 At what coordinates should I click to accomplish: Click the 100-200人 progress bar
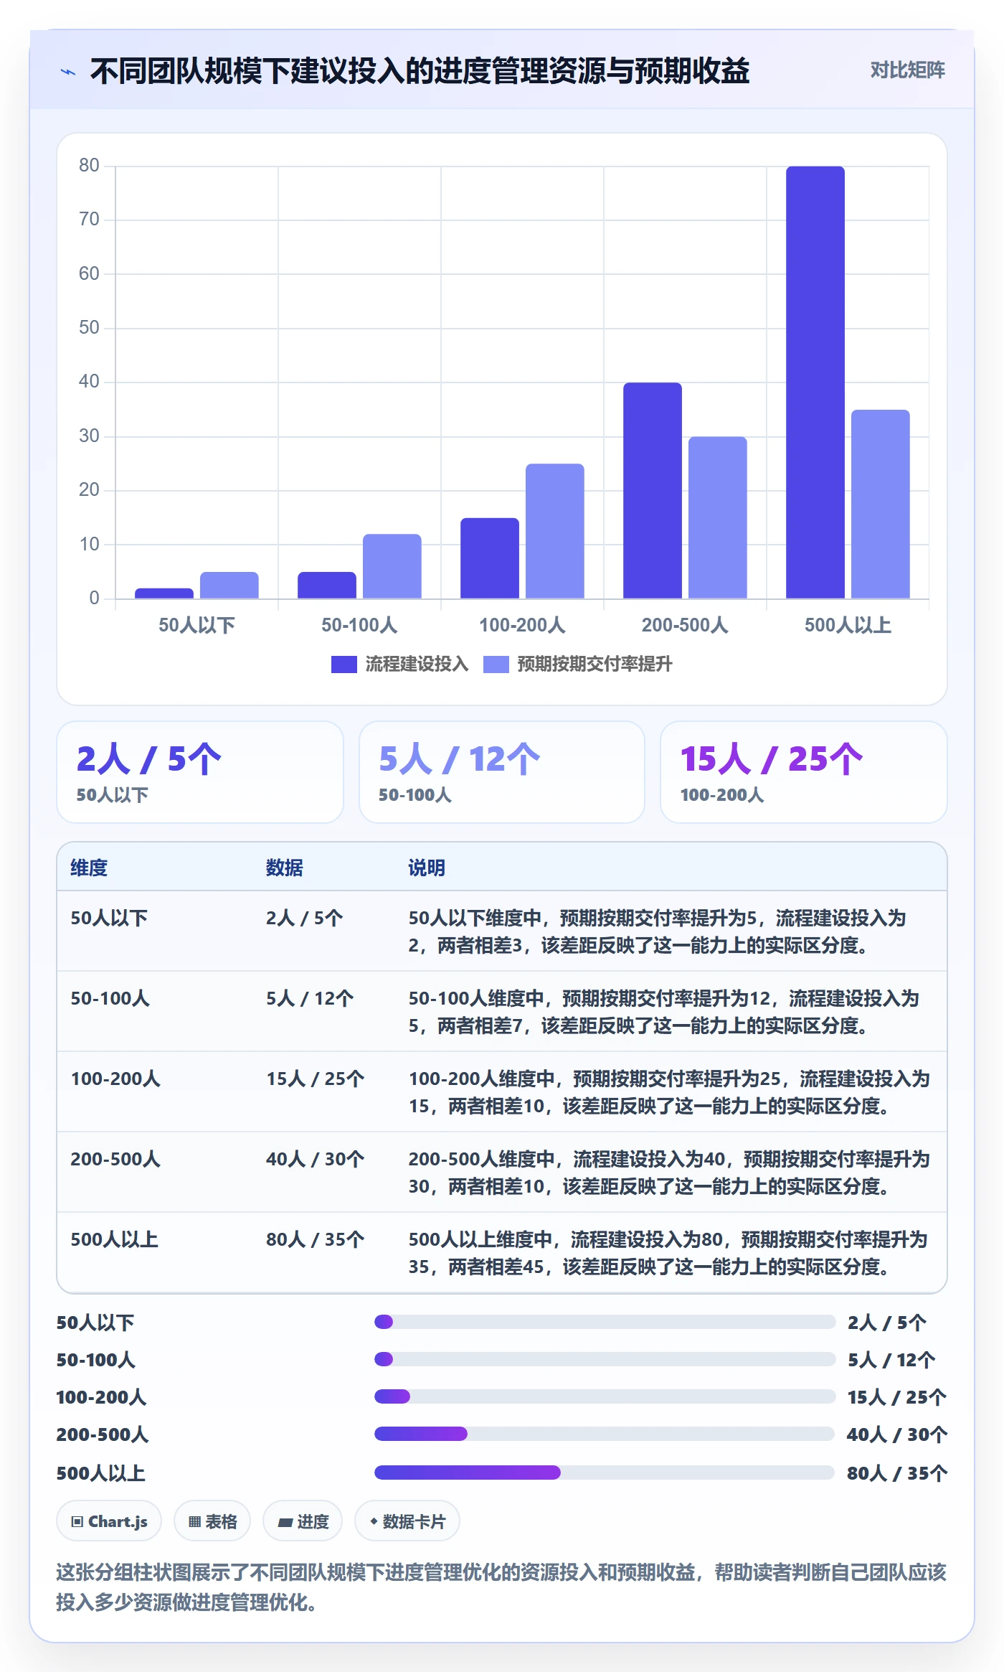605,1396
